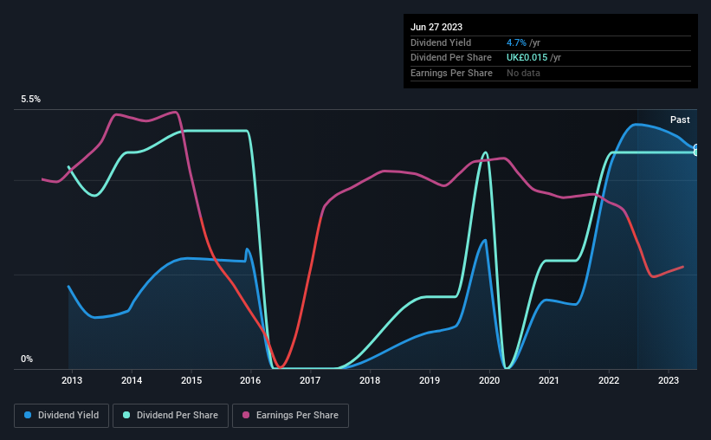Click the 2022 x-axis year label
The image size is (711, 440).
click(609, 380)
